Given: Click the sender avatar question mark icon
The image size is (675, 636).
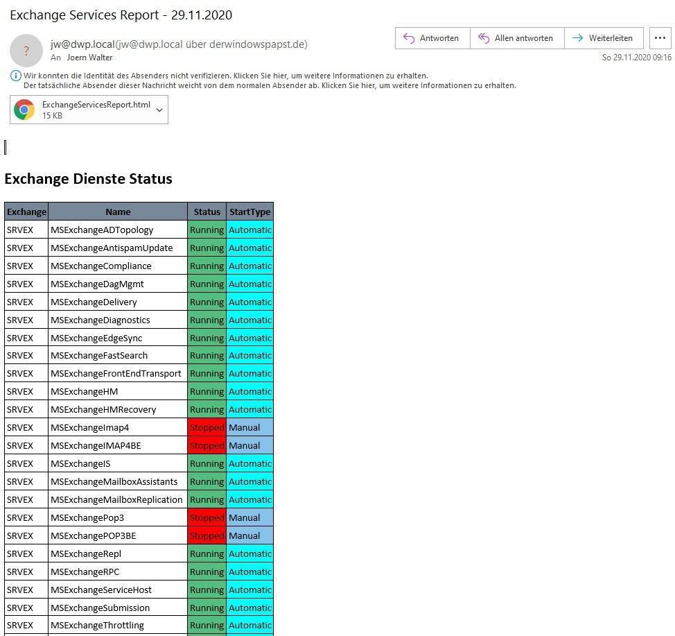Looking at the screenshot, I should coord(26,51).
